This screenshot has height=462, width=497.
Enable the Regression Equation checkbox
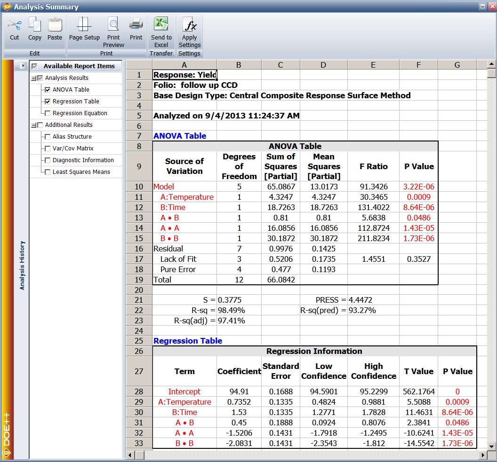pyautogui.click(x=48, y=113)
